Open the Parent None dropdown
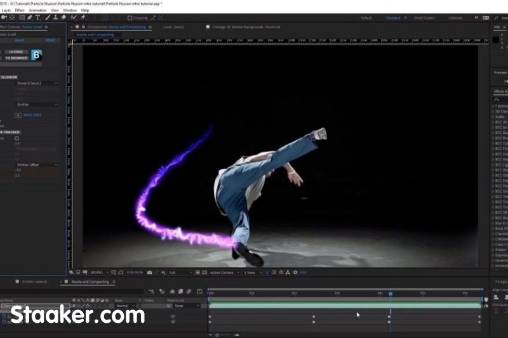508x338 pixels. click(x=187, y=306)
